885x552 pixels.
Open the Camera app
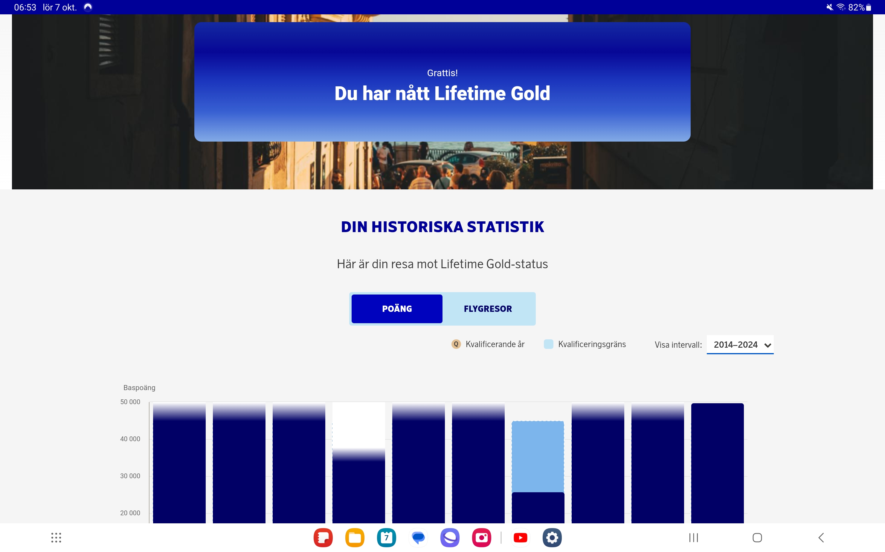(x=481, y=537)
